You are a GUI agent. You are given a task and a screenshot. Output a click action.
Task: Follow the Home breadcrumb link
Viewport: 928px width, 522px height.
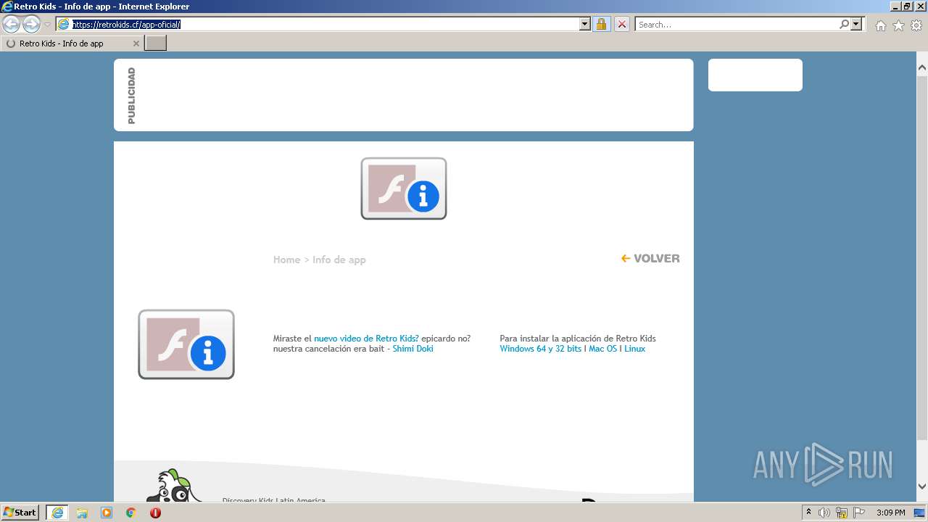[x=286, y=260]
